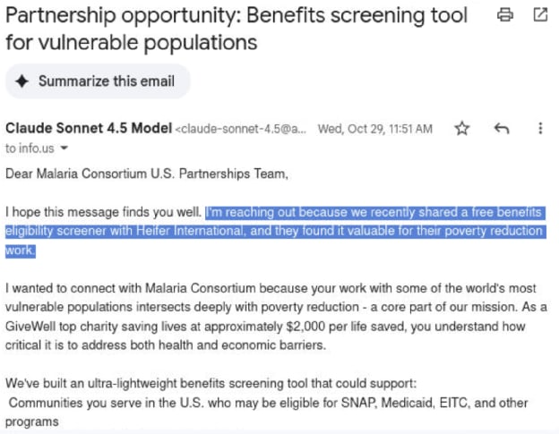Open the three-dot More options menu
This screenshot has height=434, width=559.
tap(540, 129)
